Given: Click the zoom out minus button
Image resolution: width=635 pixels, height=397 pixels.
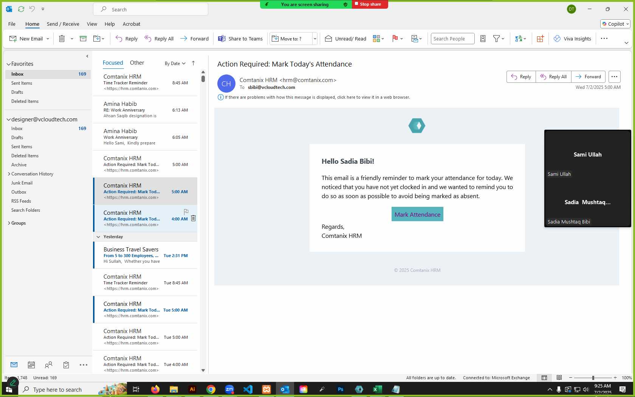Looking at the screenshot, I should coord(571,378).
